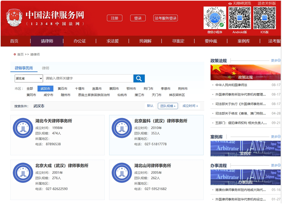Select 鄂州市 city filter
Viewport: 282px width, 204px height.
(131, 89)
